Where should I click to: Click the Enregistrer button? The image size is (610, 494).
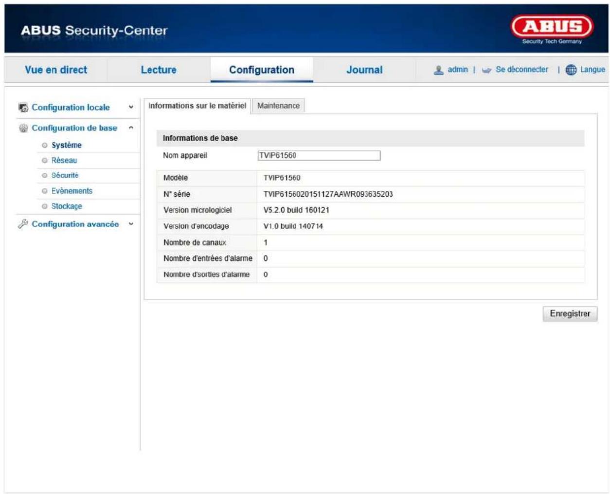click(x=570, y=313)
